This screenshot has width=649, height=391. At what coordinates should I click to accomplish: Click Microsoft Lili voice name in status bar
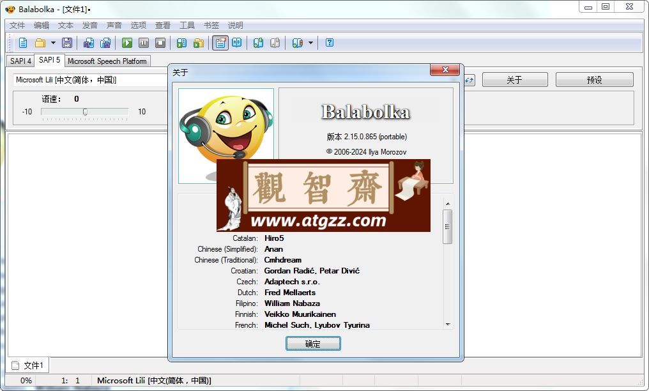click(154, 380)
